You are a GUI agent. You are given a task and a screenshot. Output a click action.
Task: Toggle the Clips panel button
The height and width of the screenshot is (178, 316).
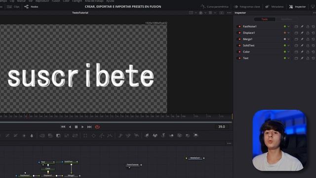click(x=13, y=6)
